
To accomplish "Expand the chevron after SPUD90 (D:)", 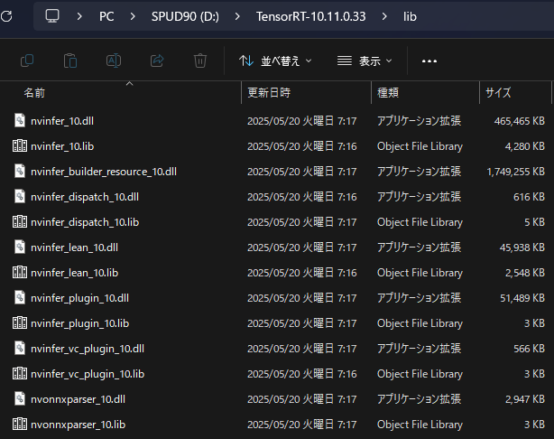I will [x=237, y=16].
